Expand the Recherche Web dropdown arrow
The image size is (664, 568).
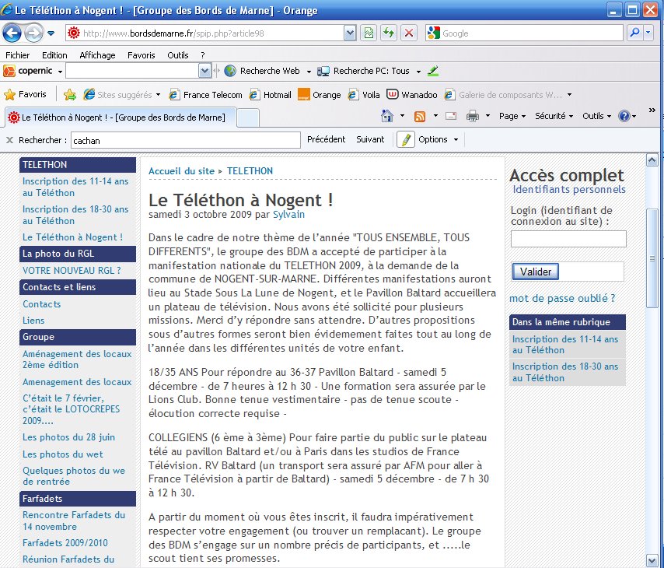(x=309, y=71)
